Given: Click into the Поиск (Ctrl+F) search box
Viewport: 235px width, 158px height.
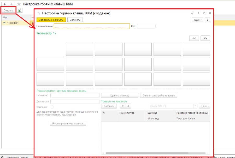Looking at the screenshot, I should 172,106.
